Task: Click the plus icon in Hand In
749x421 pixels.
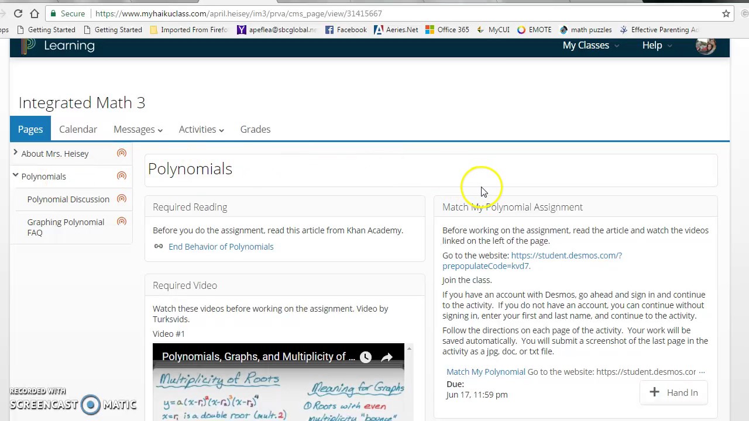Action: (655, 392)
